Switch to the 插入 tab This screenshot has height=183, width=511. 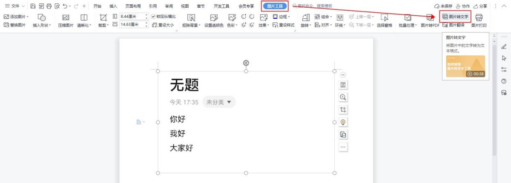[113, 6]
